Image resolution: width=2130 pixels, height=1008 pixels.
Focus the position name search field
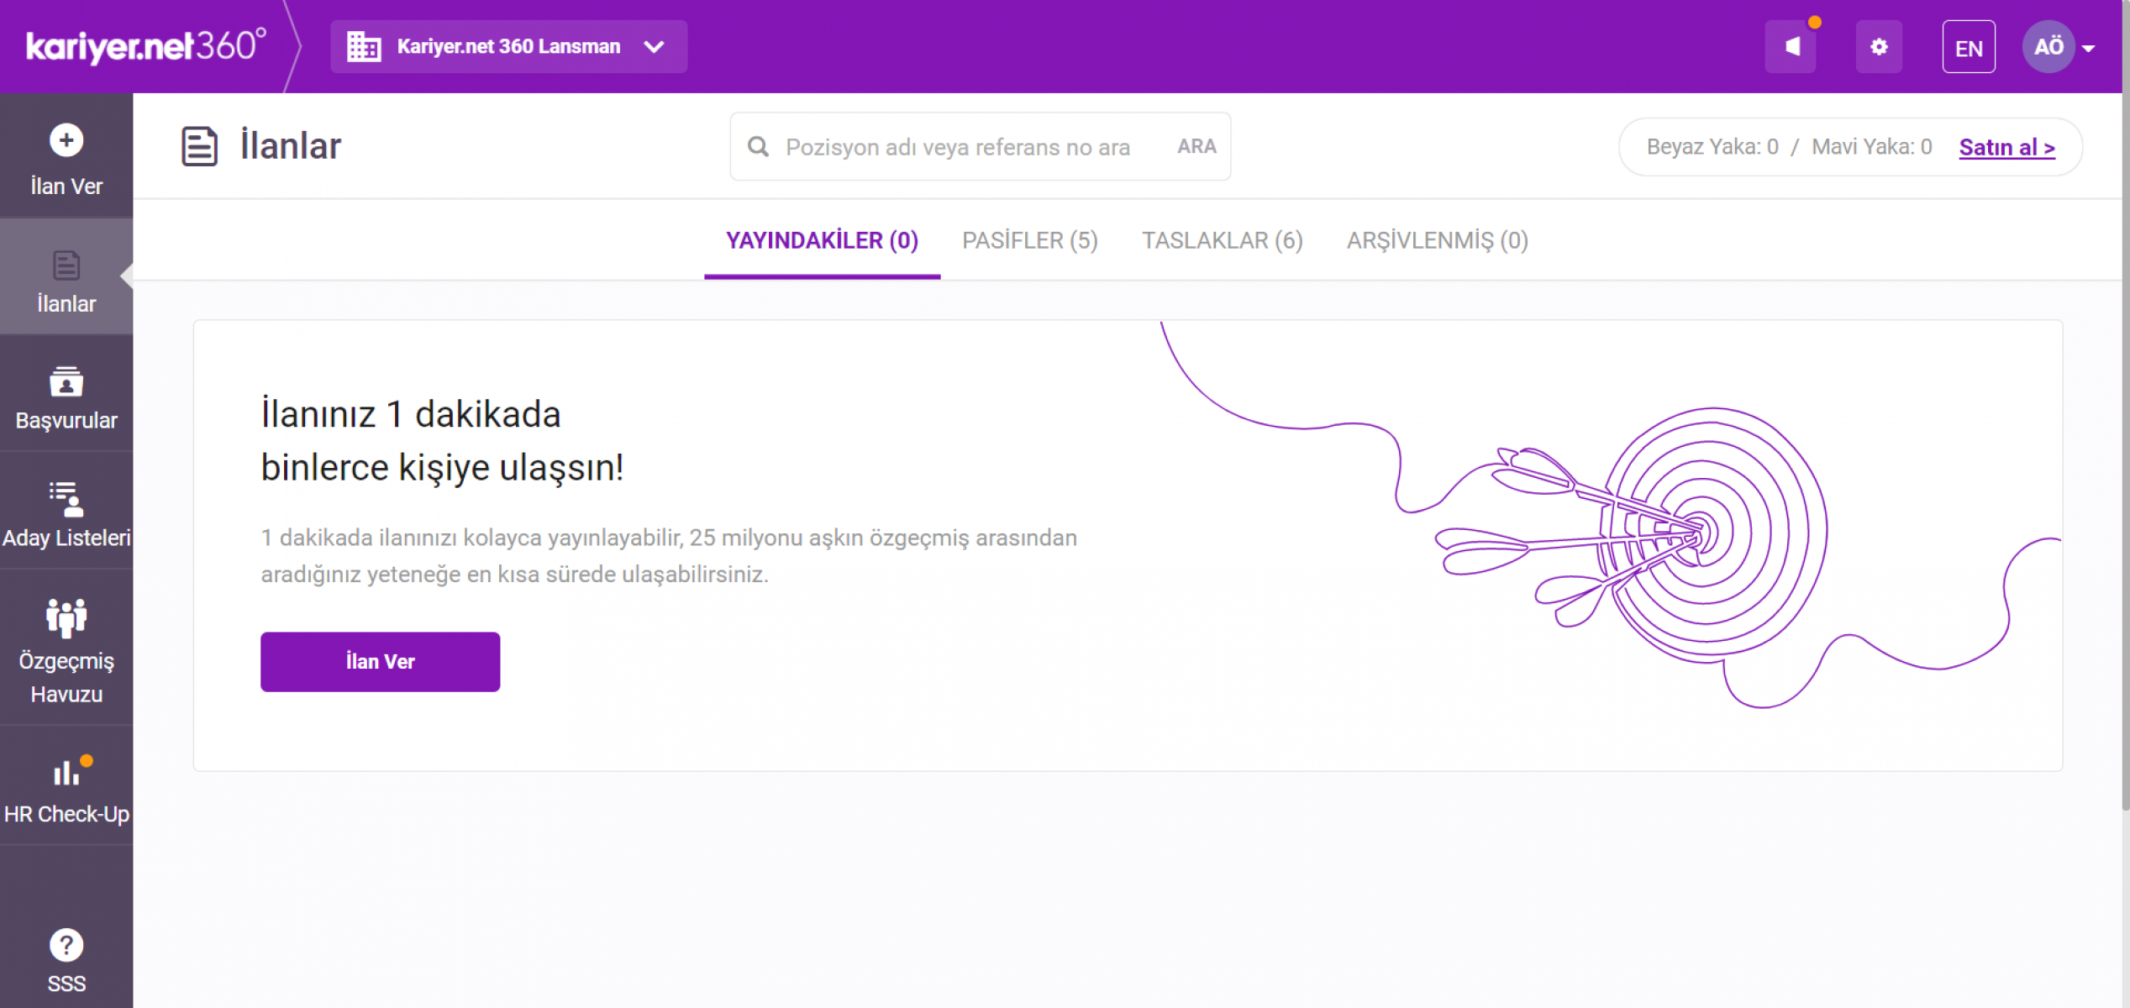(958, 148)
